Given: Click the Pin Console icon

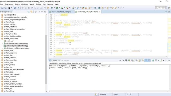Looking at the screenshot, I should click(153, 61).
